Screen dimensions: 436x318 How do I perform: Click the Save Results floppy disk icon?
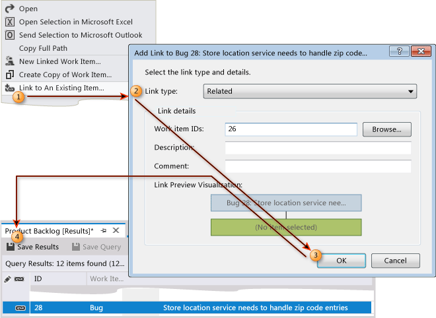coord(11,247)
